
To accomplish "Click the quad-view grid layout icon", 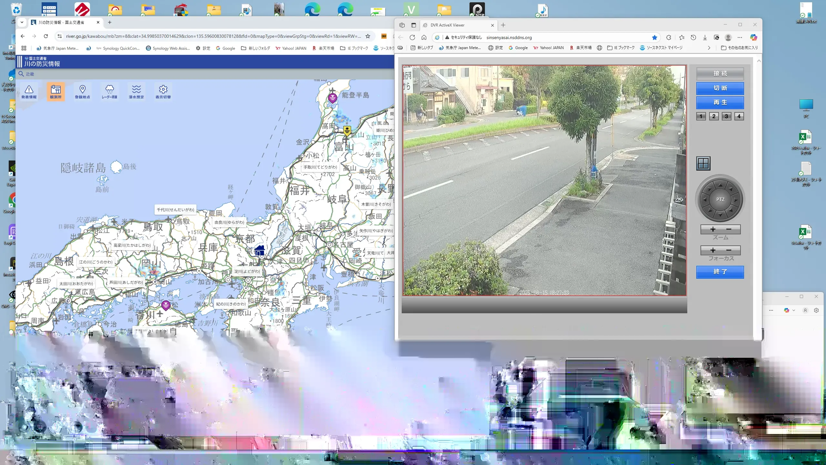I will pos(703,163).
